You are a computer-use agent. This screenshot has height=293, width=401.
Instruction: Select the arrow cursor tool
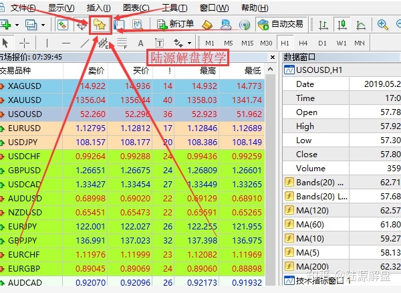click(x=5, y=43)
